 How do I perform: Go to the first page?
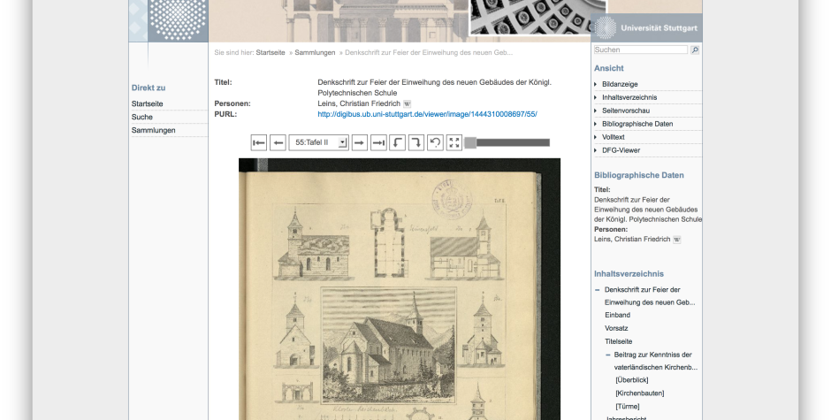coord(259,142)
